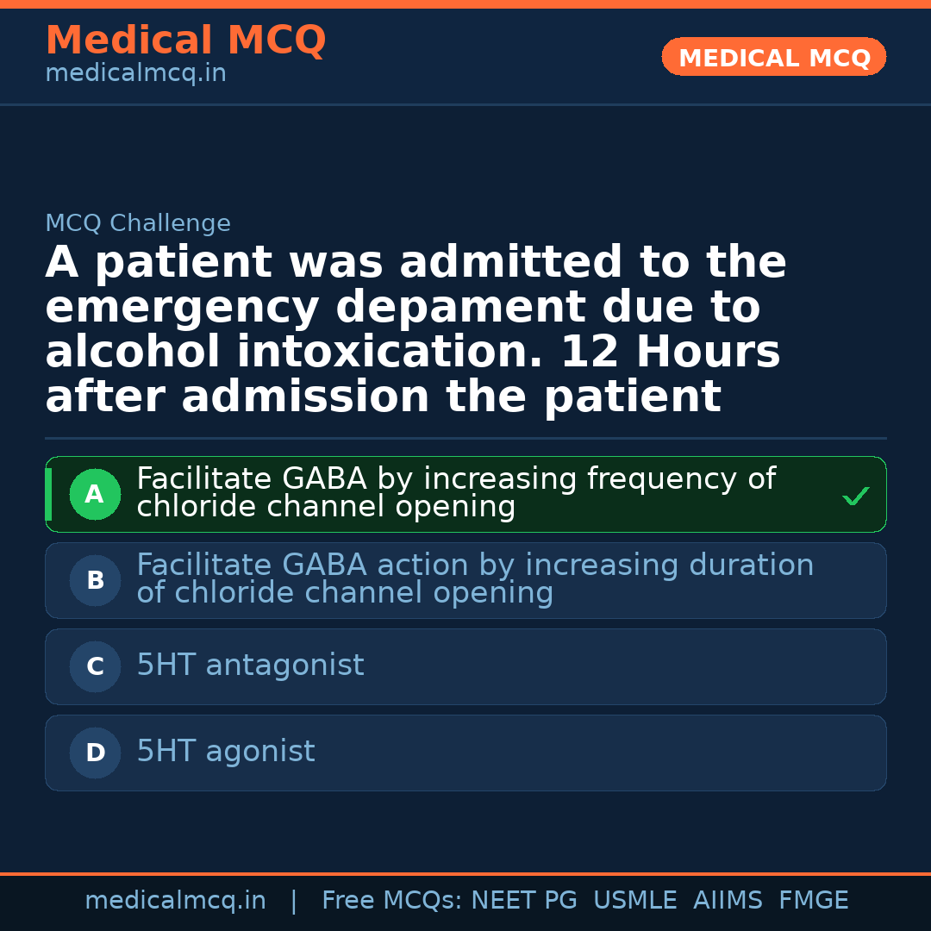Select the '5HT antagonist' answer
Screen dimensions: 931x931
coord(250,665)
